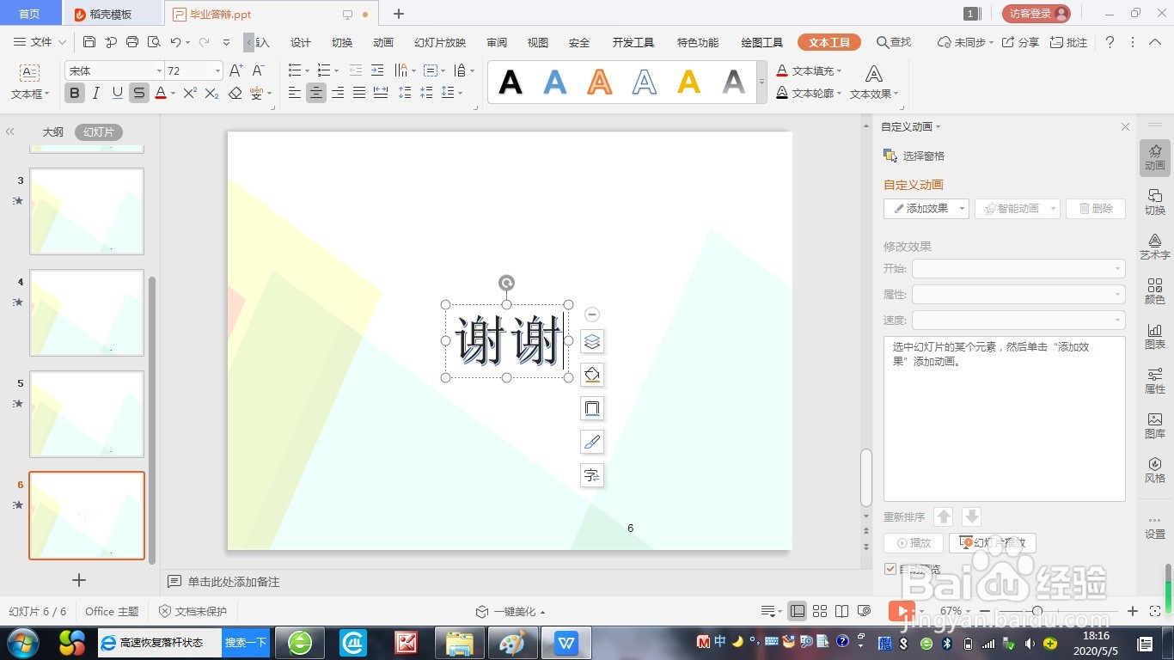This screenshot has width=1174, height=660.
Task: Toggle left text alignment
Action: click(x=295, y=93)
